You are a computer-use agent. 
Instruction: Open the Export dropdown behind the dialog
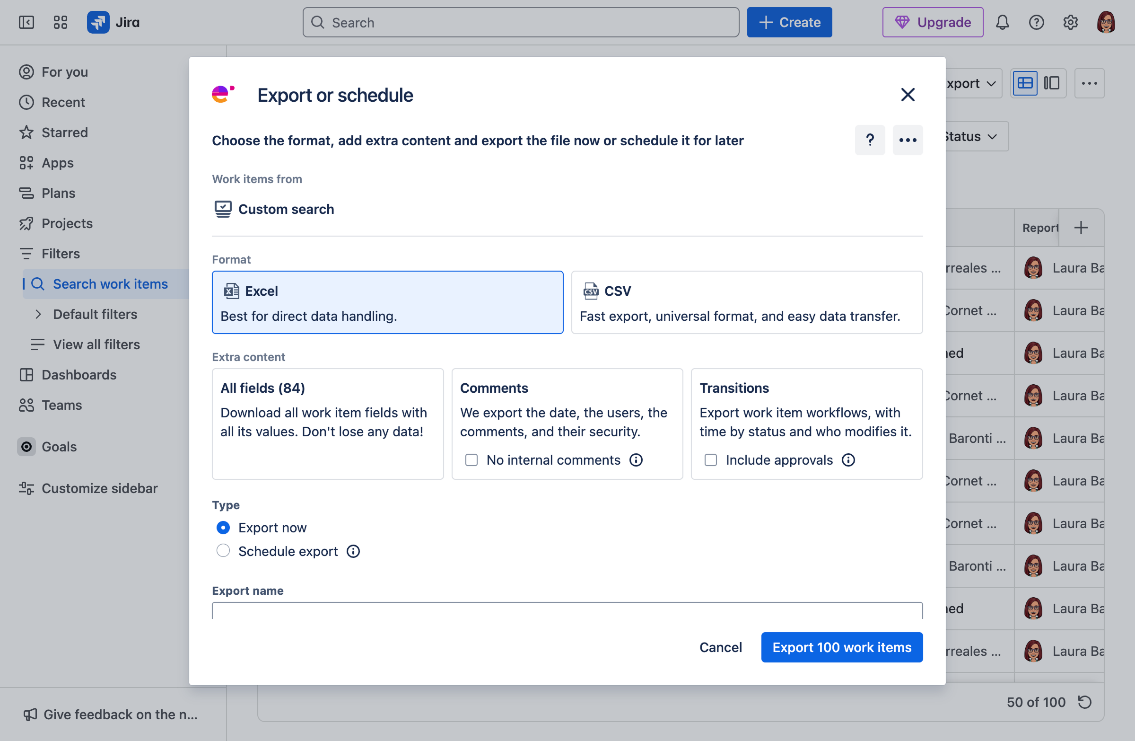coord(973,83)
